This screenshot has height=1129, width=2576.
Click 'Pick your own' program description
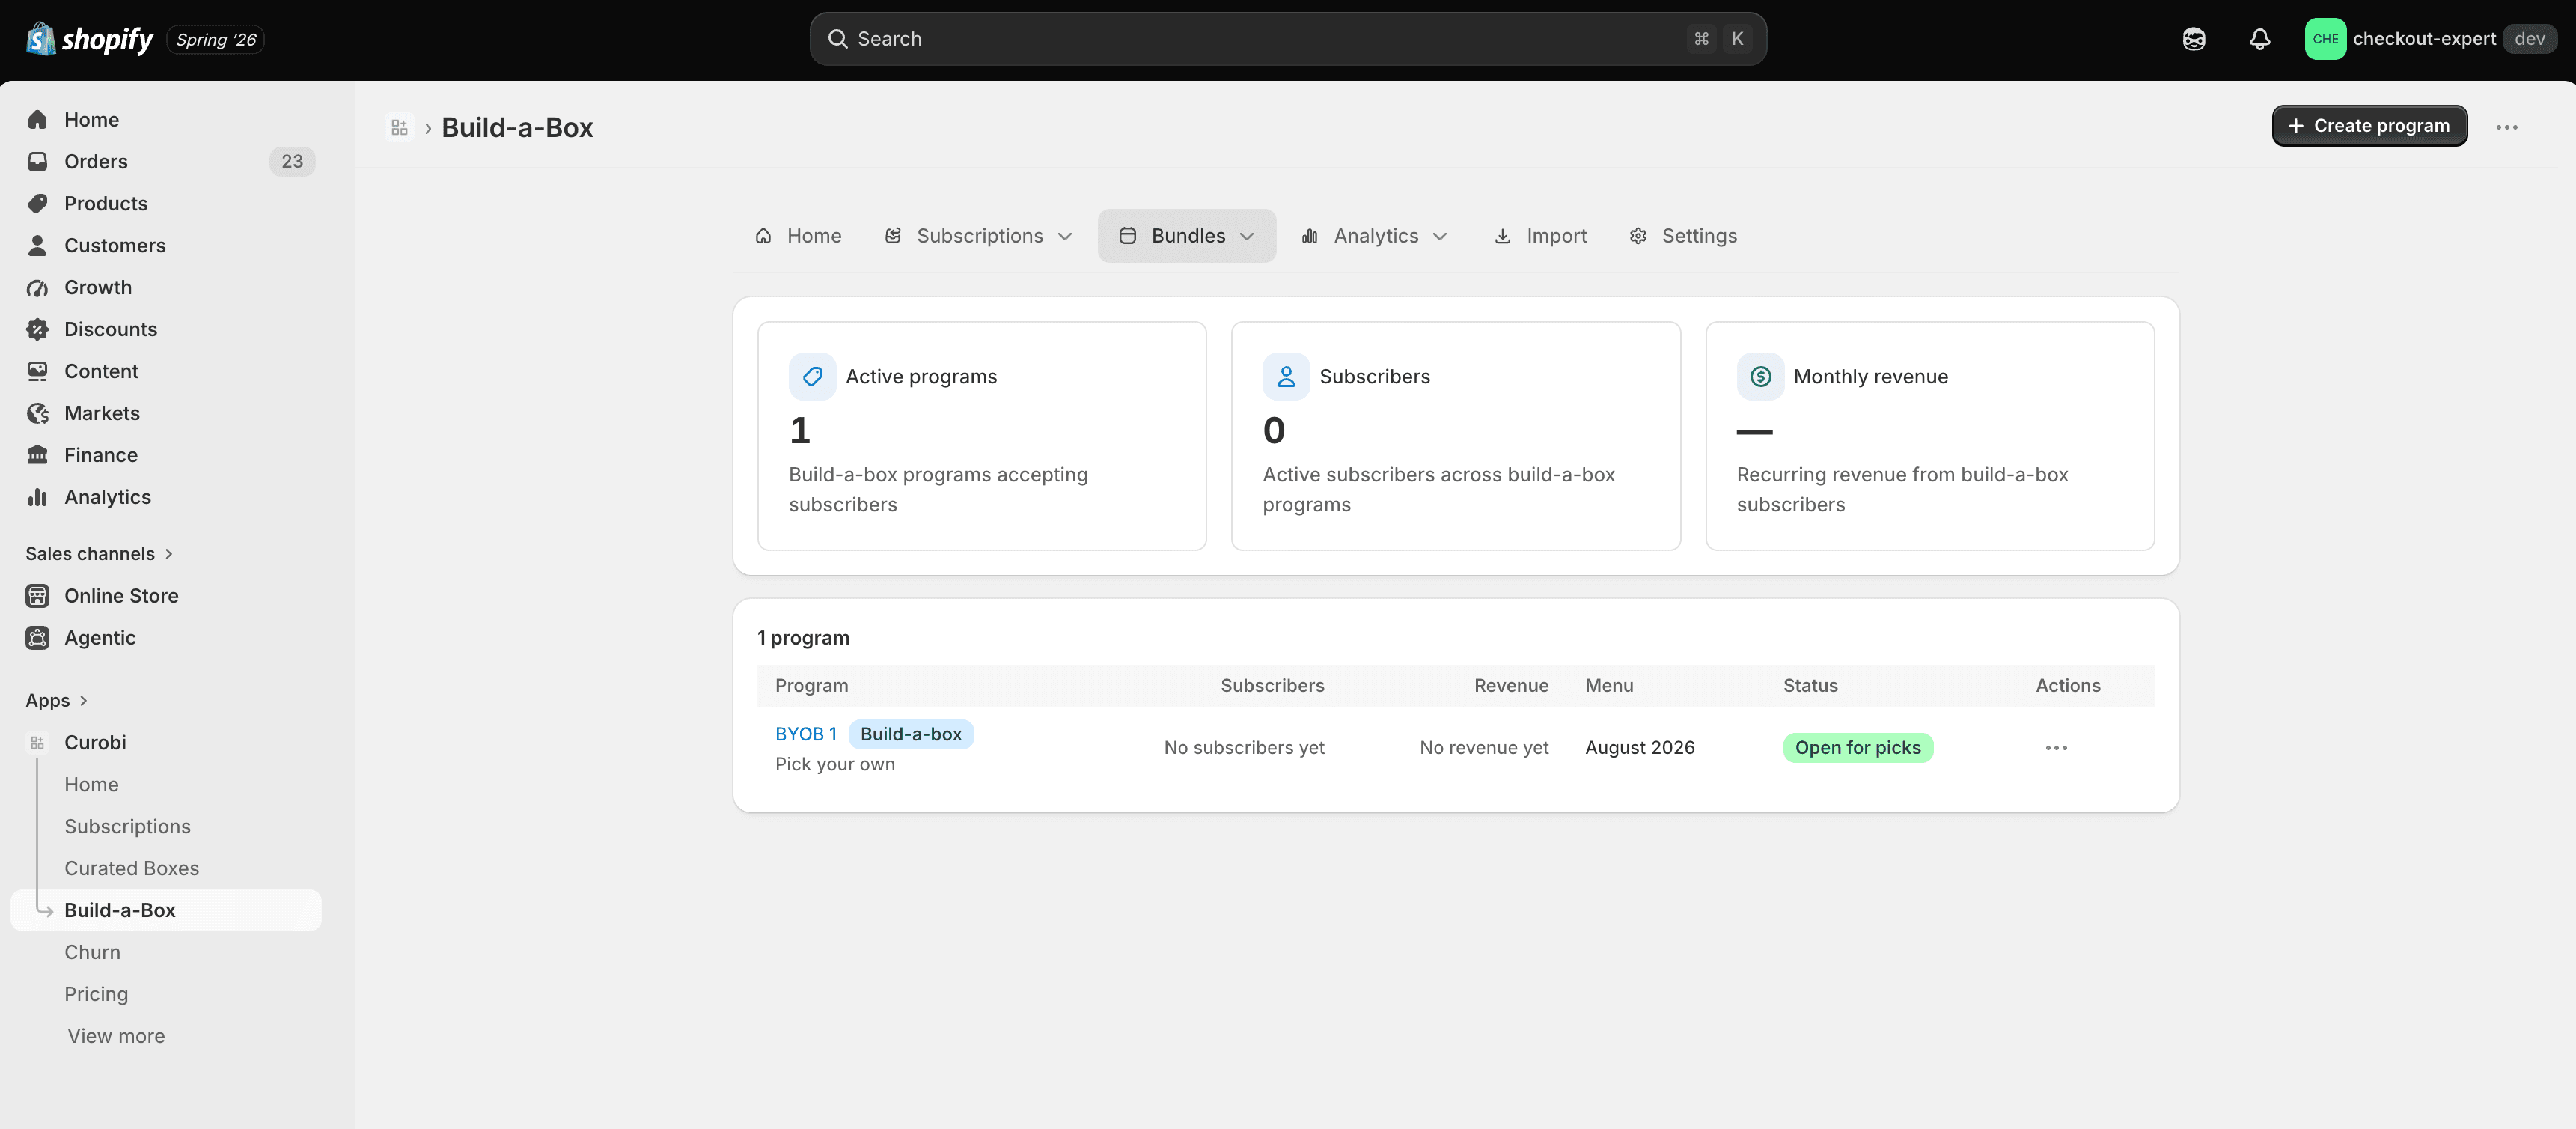[835, 764]
